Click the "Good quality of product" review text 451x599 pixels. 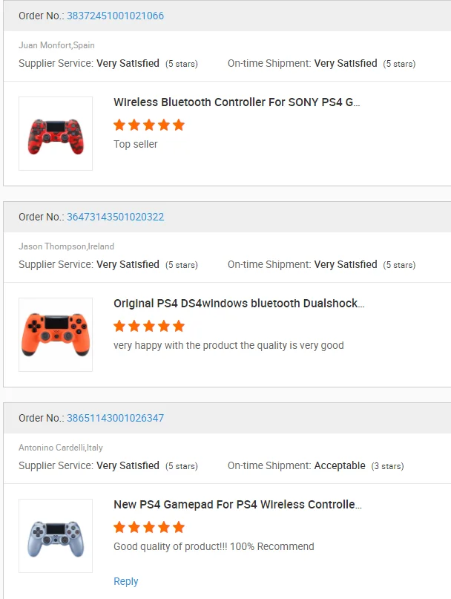[214, 546]
